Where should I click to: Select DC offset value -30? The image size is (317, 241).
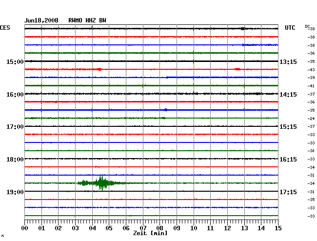click(x=311, y=151)
